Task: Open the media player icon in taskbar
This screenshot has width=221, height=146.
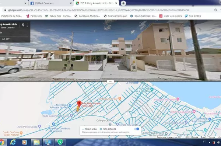Action: point(25,142)
